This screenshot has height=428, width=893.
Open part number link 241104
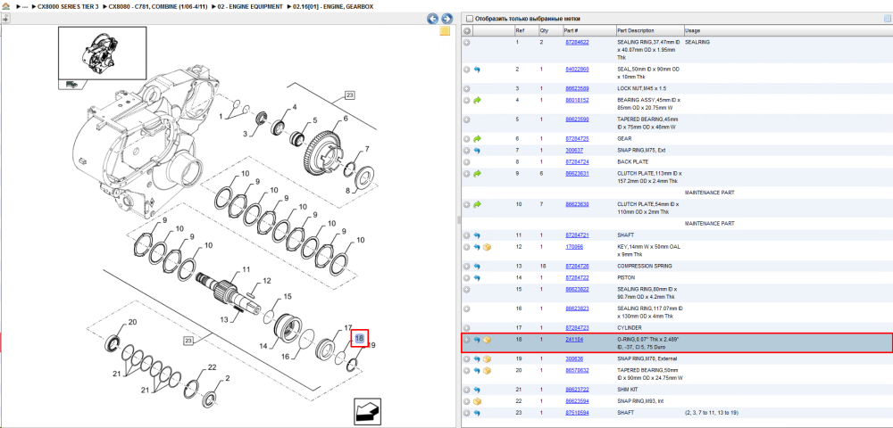click(574, 340)
